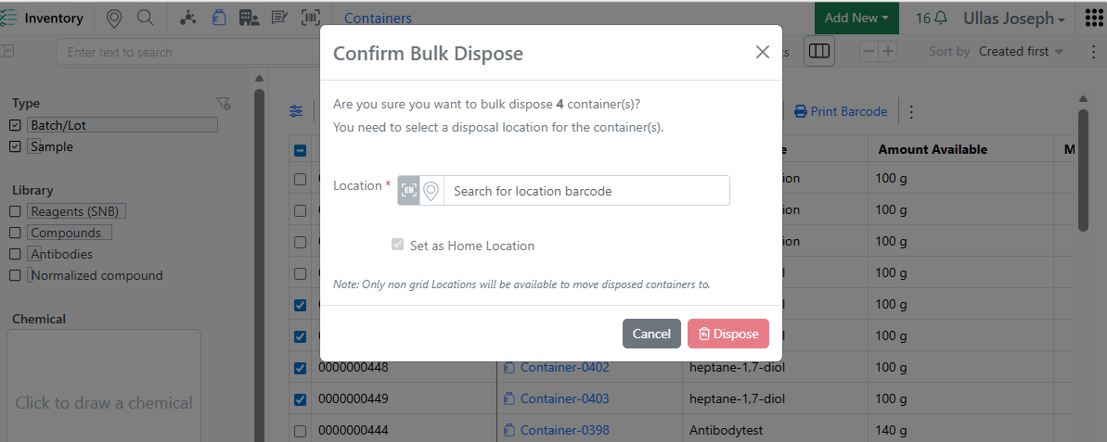Toggle the Set as Home Location checkbox

pos(397,246)
